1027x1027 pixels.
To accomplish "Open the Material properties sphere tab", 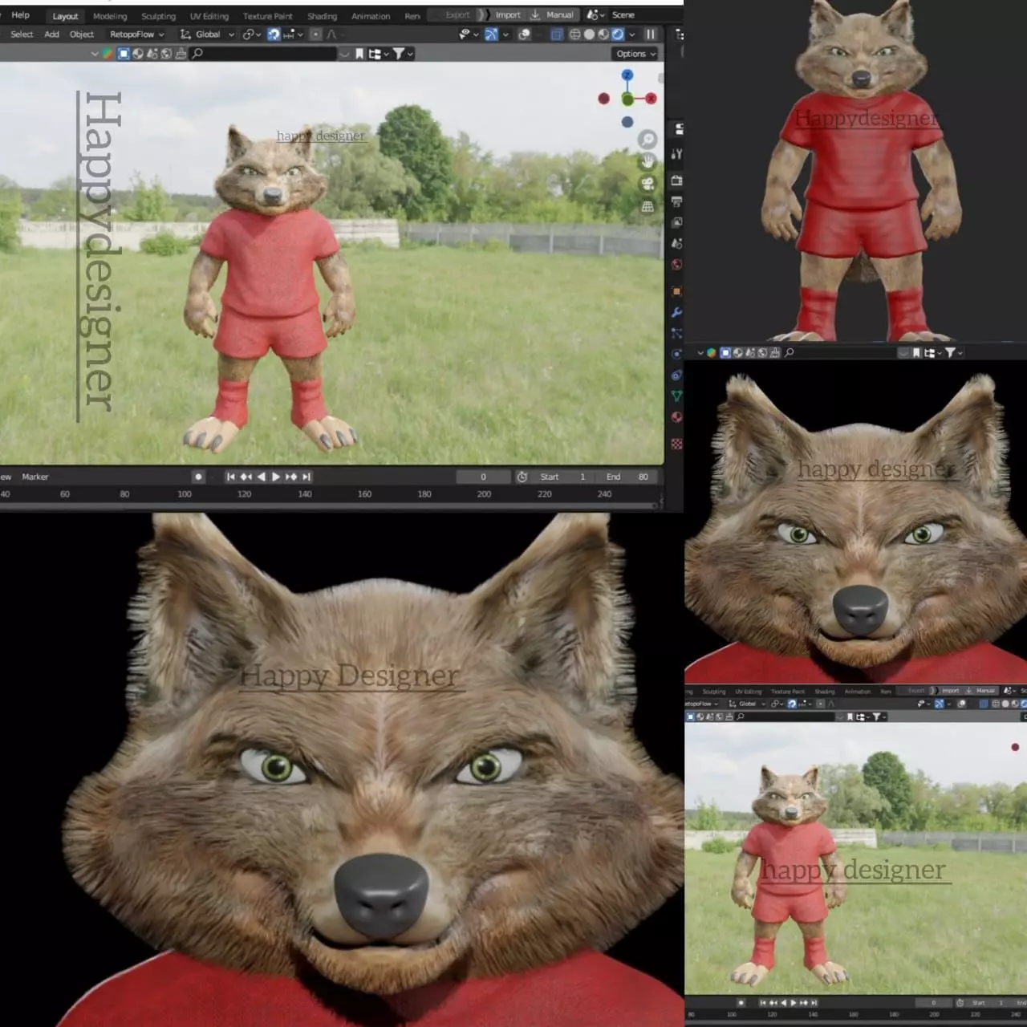I will (x=676, y=416).
